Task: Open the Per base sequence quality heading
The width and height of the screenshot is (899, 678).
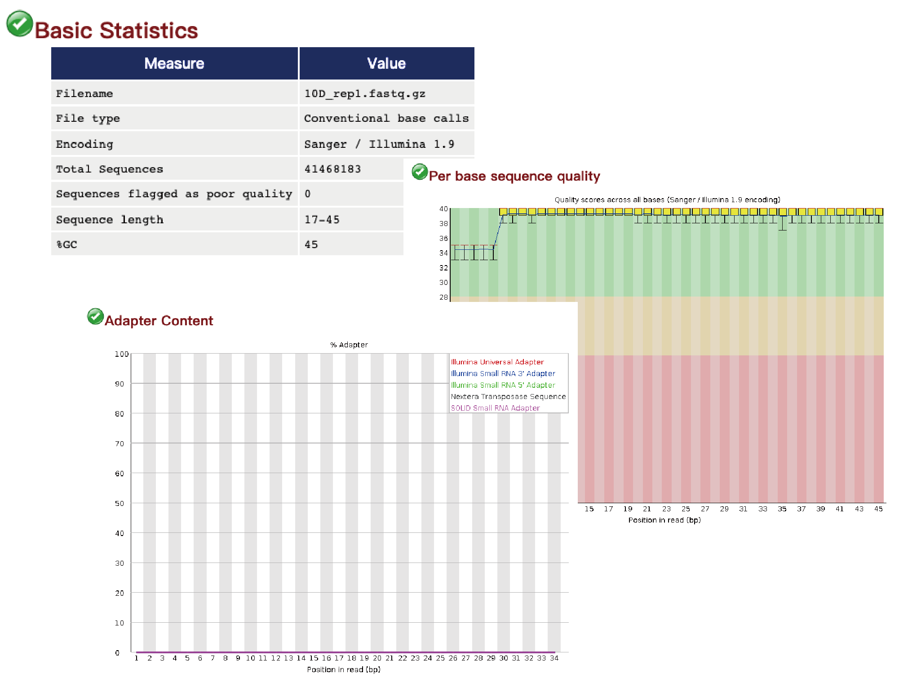Action: point(514,176)
